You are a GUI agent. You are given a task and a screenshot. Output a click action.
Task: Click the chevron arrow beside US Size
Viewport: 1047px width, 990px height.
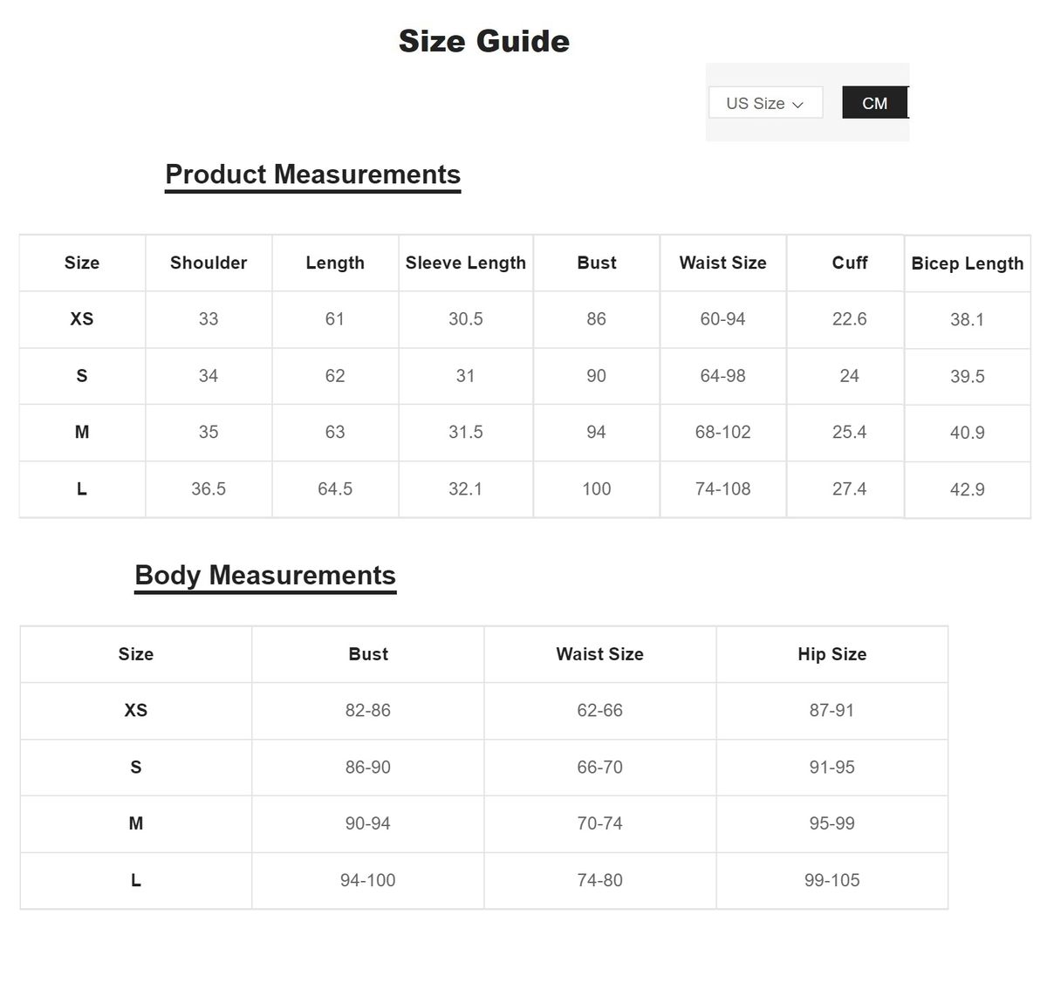click(797, 105)
